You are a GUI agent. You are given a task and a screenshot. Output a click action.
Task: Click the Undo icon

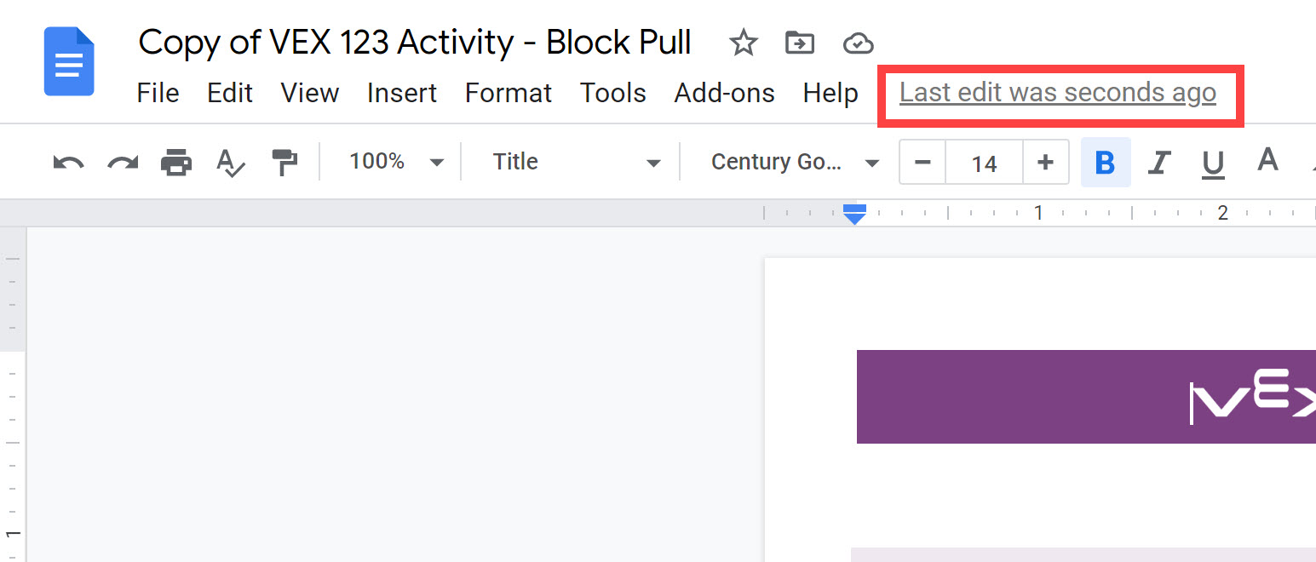point(68,162)
